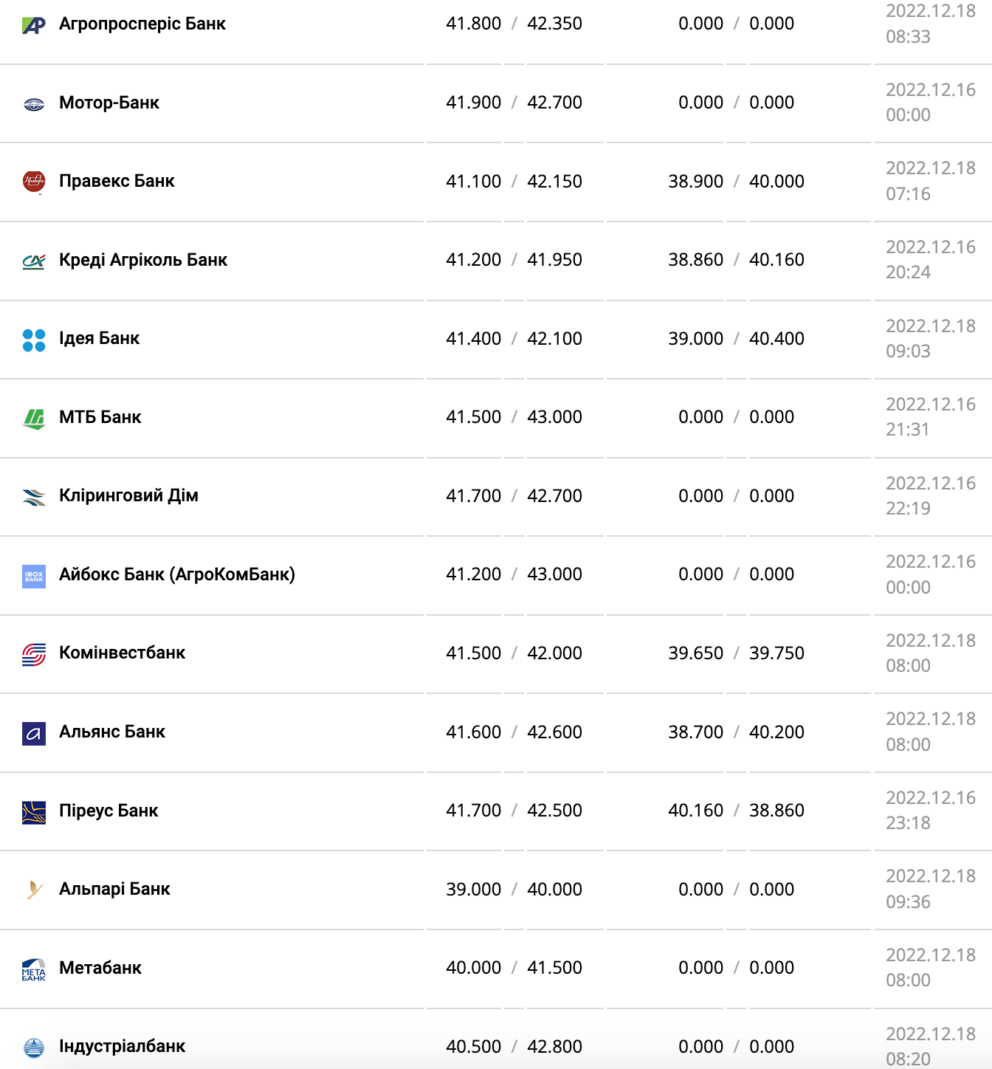Screen dimensions: 992x1069
Task: Click Айбокс Банк sell rate 43.000
Action: click(555, 574)
